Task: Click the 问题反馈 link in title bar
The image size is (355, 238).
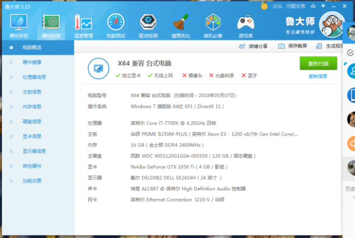Action: (x=296, y=7)
